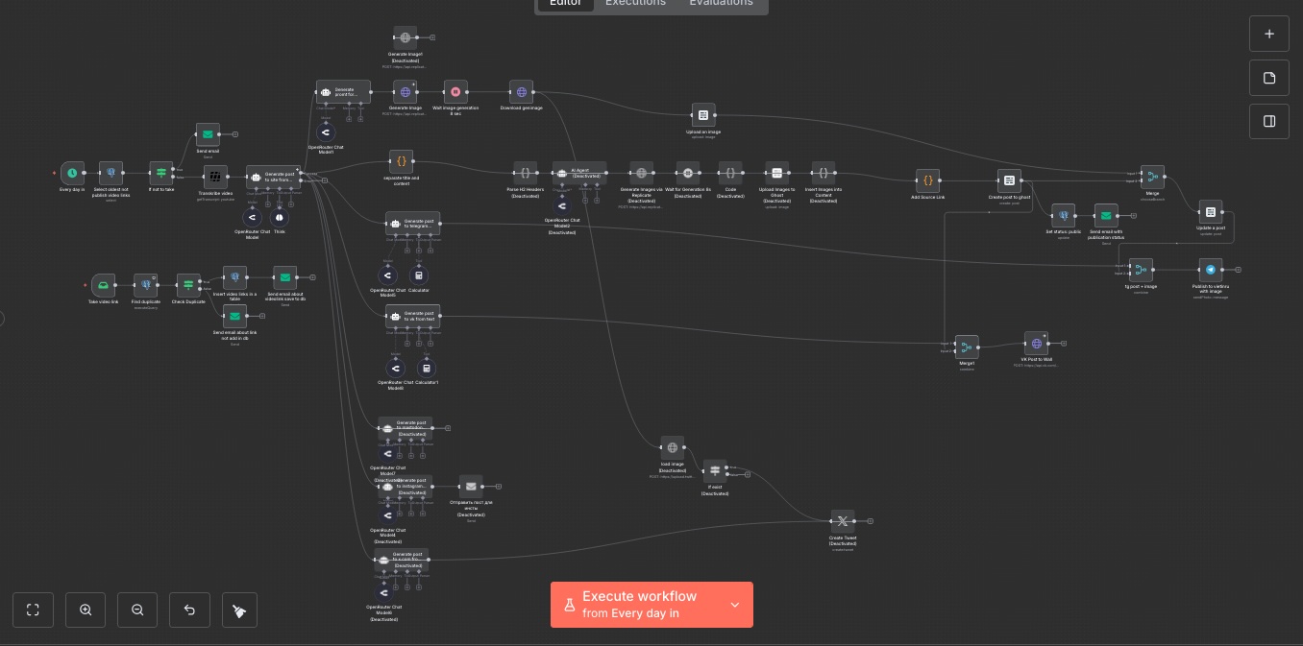Screen dimensions: 1303x646
Task: Select the 'Wait image generation' node
Action: [x=456, y=92]
